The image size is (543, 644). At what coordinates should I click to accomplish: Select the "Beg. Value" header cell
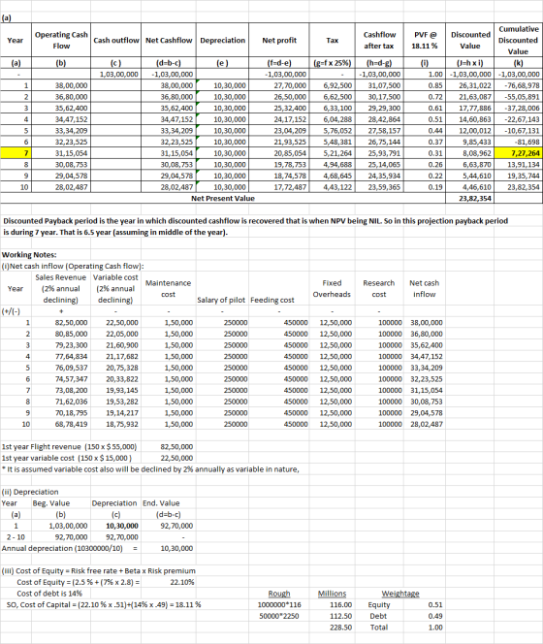click(51, 503)
